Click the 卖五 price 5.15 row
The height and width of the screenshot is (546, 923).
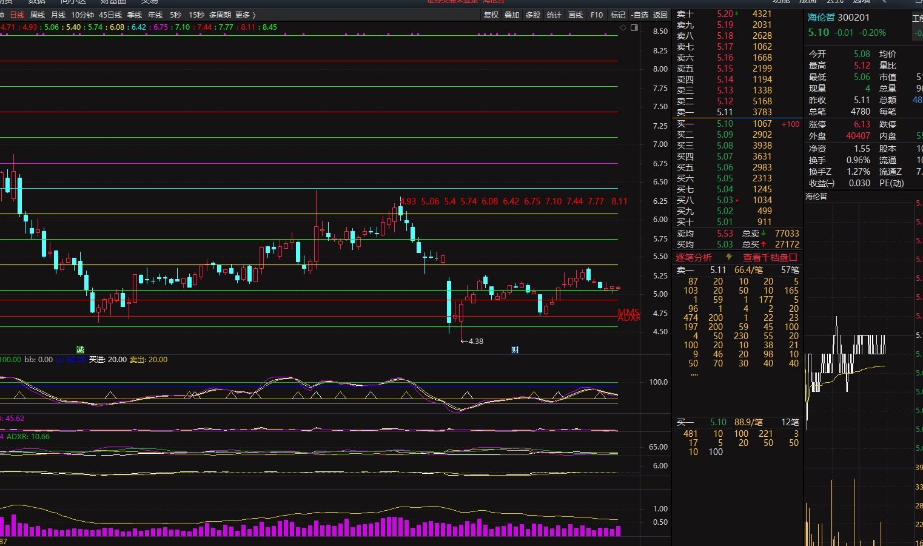click(x=737, y=69)
